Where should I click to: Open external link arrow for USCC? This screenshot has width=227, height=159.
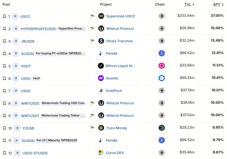[15, 16]
